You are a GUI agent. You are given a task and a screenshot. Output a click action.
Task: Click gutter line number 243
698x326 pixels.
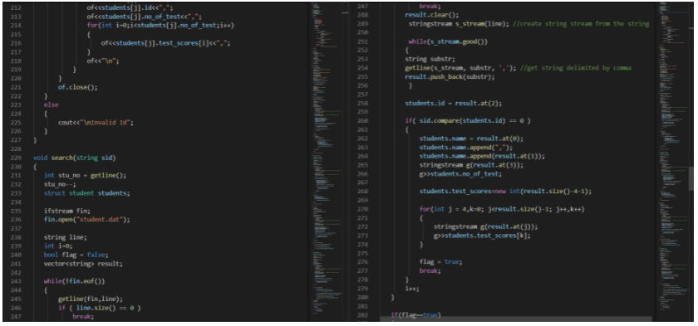click(15, 281)
